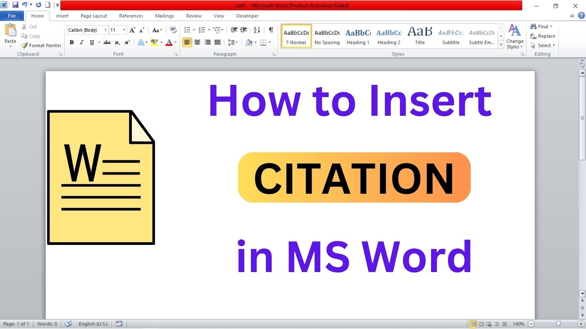
Task: Click the Grow Font icon
Action: 132,30
